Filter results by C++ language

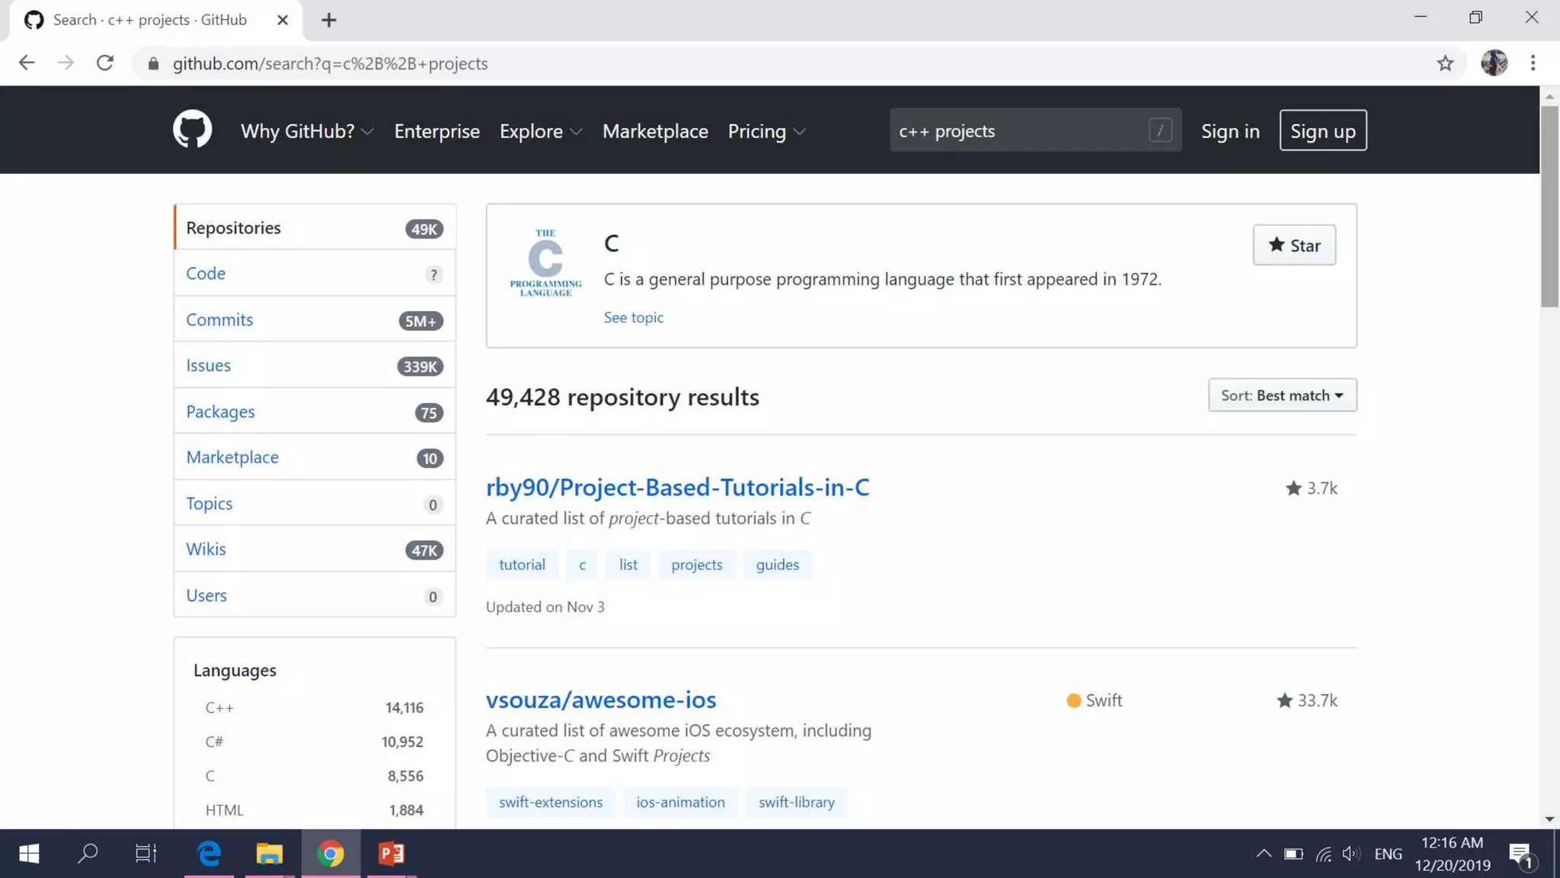point(219,708)
